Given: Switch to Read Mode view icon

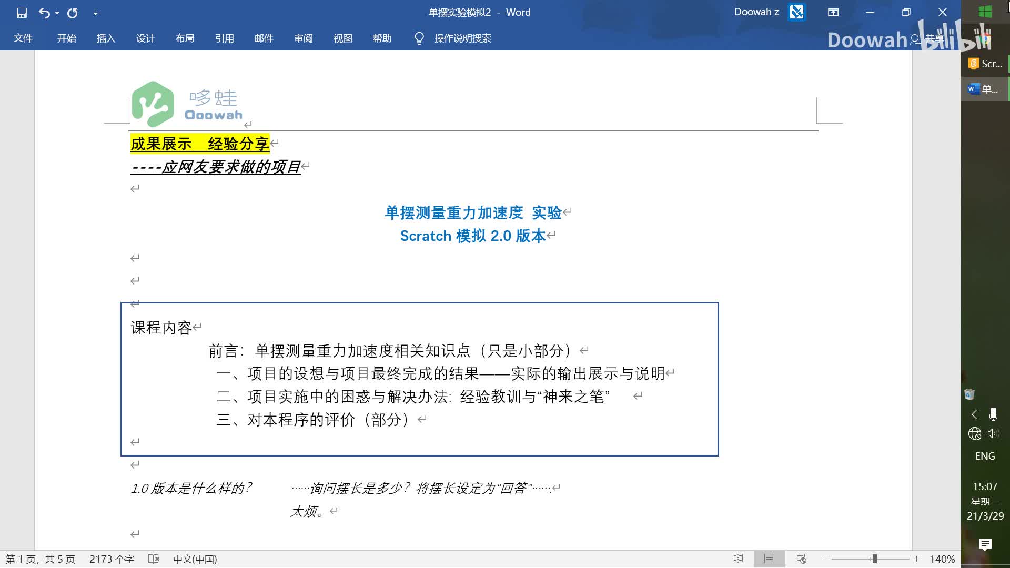Looking at the screenshot, I should 738,559.
